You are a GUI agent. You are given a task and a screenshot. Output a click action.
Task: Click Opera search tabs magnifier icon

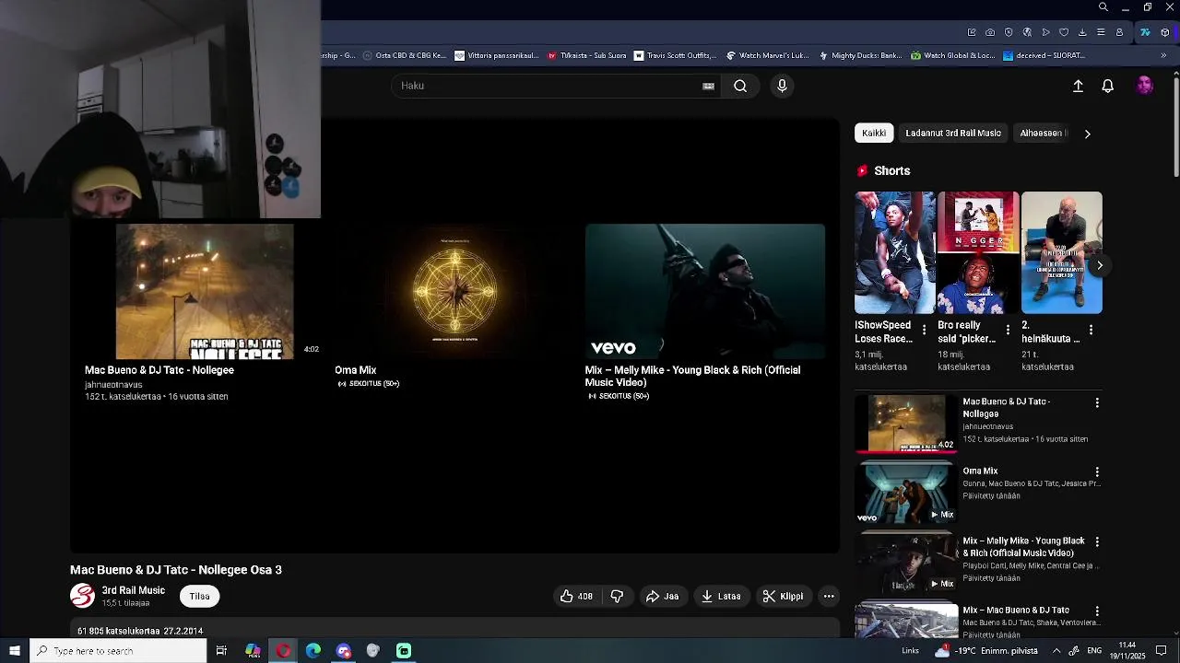(x=1103, y=7)
